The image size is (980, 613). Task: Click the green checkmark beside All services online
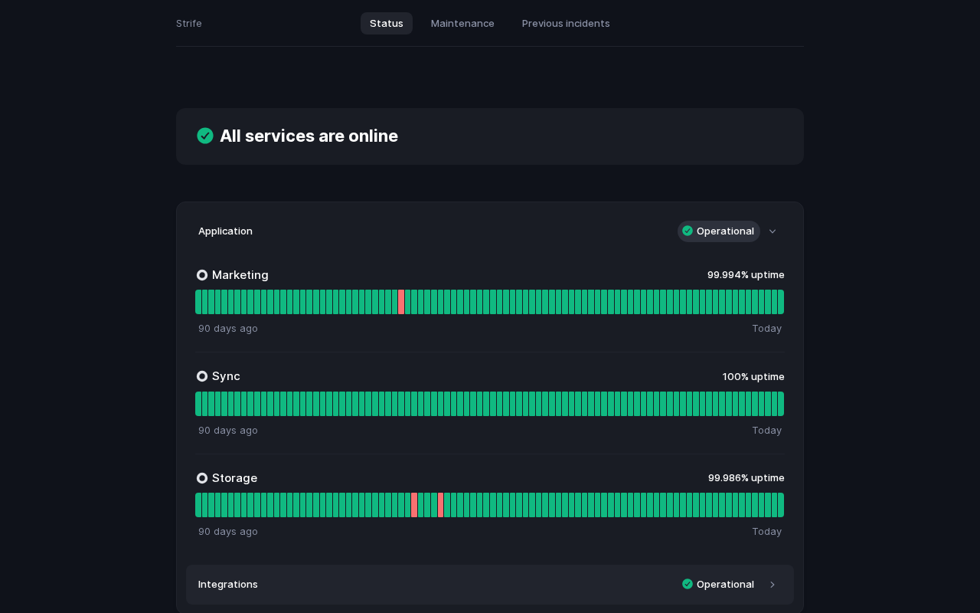pyautogui.click(x=205, y=136)
